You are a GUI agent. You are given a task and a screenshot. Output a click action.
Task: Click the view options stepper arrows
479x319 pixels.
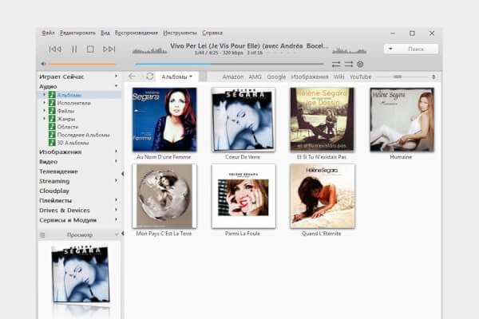[433, 77]
